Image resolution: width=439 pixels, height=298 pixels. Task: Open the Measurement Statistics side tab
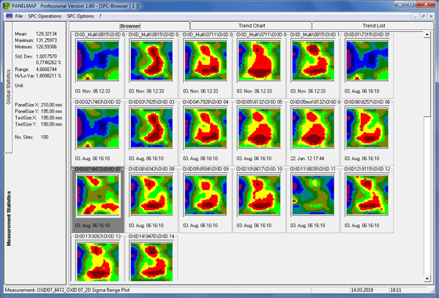click(x=8, y=218)
